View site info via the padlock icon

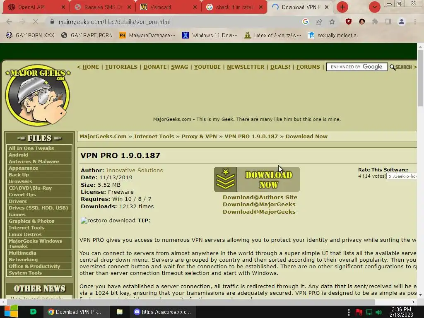point(52,22)
